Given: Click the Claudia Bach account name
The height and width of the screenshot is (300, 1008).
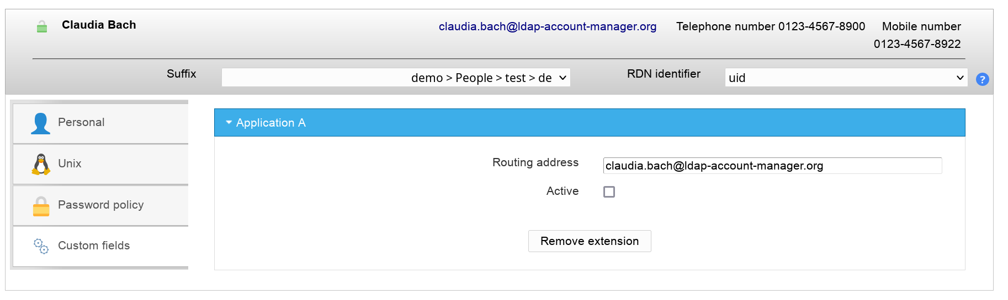Looking at the screenshot, I should click(x=99, y=25).
